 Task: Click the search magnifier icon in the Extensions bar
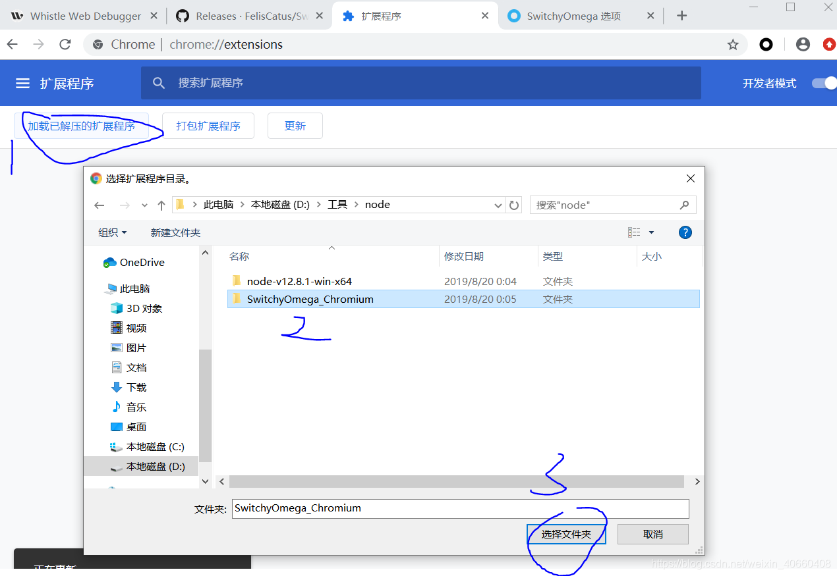click(x=159, y=83)
